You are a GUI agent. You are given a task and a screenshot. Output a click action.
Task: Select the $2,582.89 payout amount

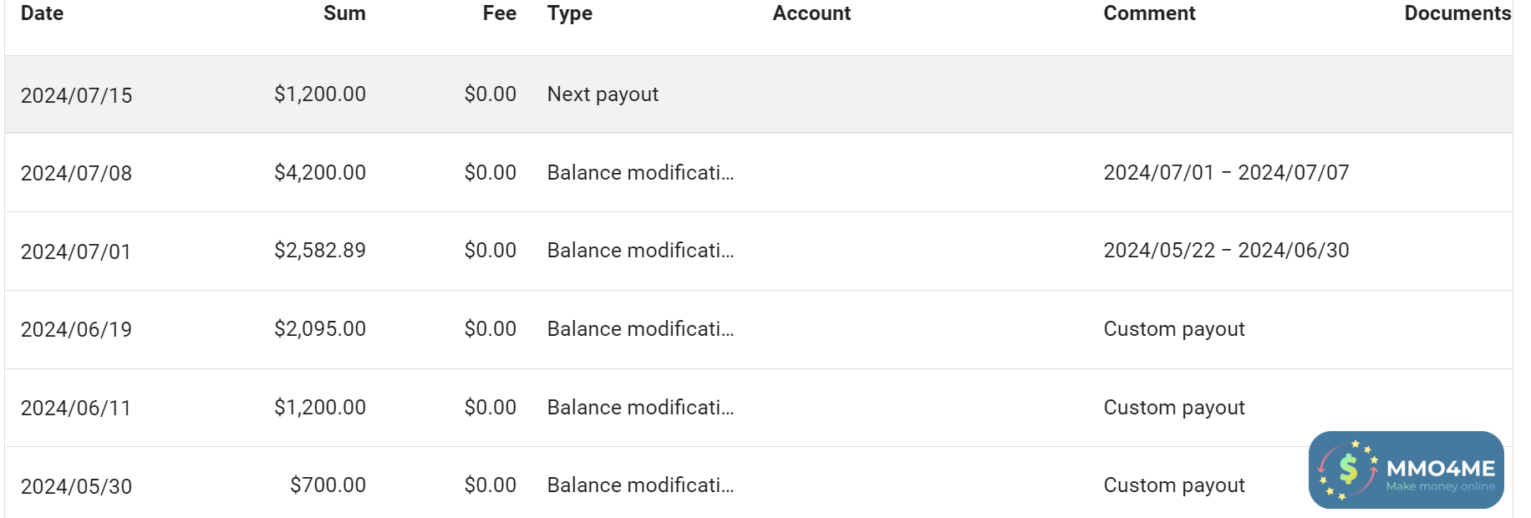[320, 251]
